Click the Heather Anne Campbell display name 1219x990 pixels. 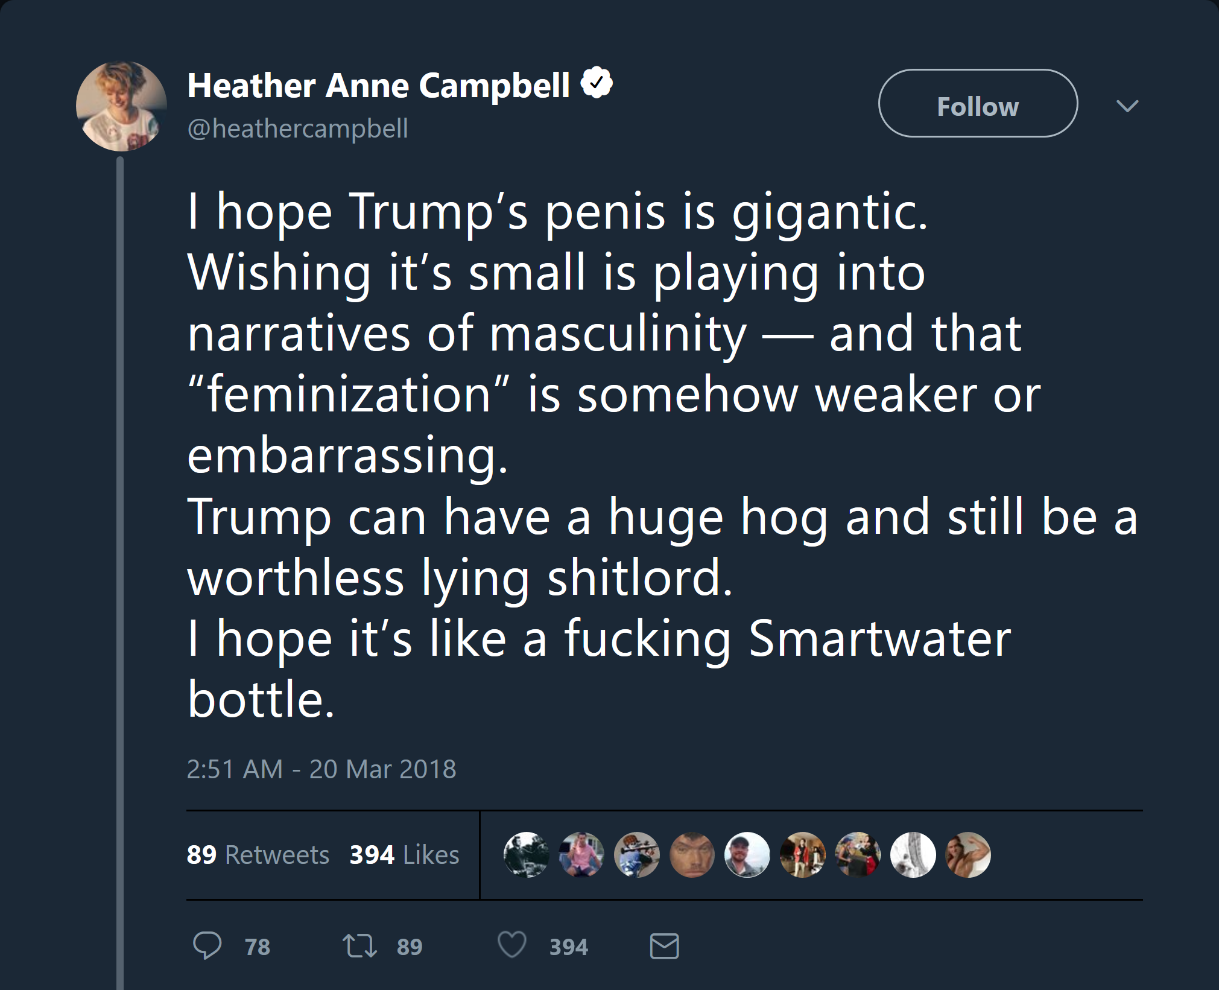[378, 85]
